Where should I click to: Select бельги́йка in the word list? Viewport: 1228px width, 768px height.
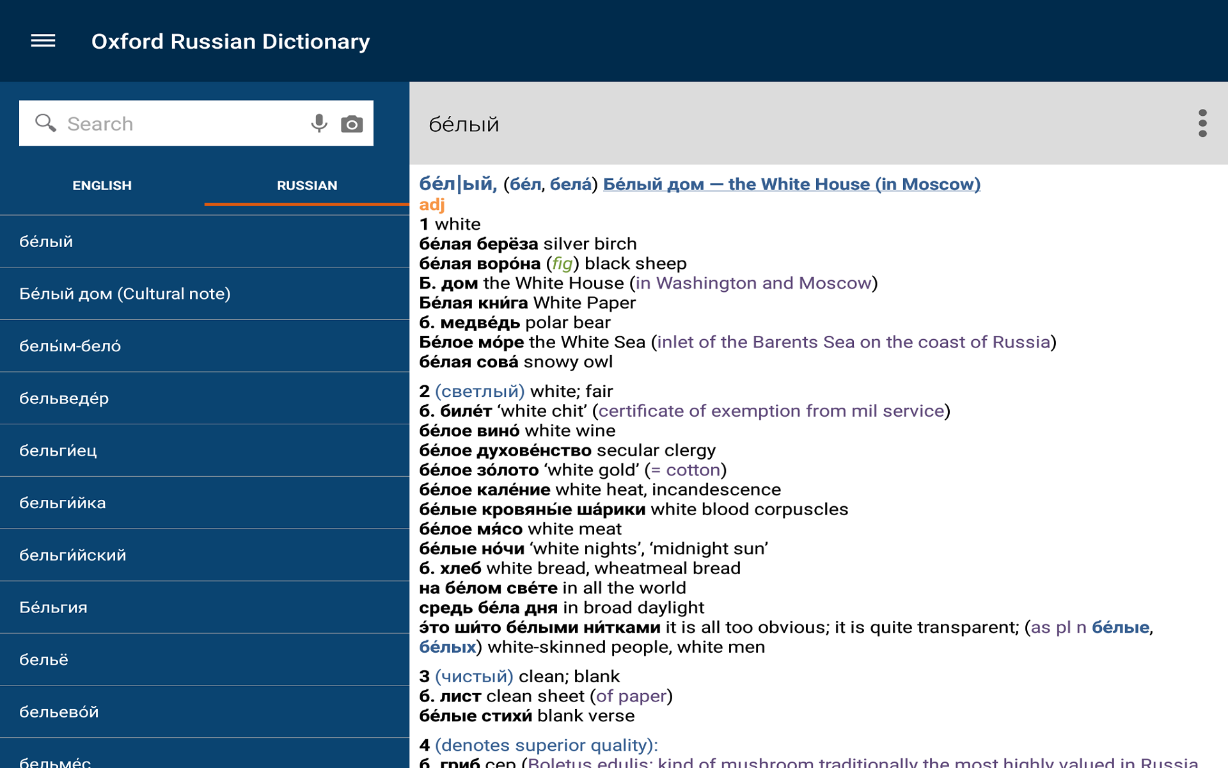click(x=205, y=503)
